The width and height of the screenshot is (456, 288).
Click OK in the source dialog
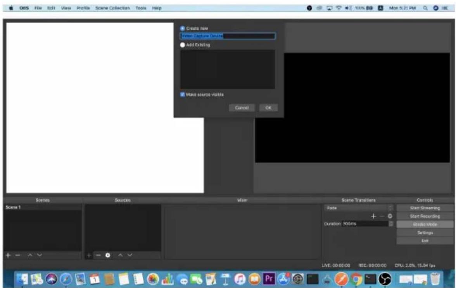[268, 108]
